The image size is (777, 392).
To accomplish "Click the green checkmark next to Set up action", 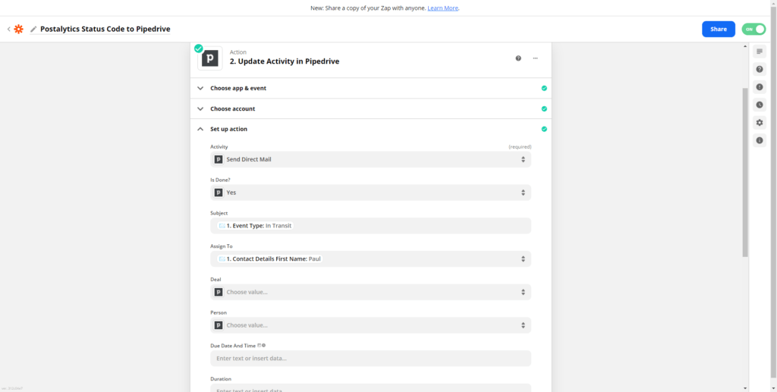I will click(x=544, y=129).
